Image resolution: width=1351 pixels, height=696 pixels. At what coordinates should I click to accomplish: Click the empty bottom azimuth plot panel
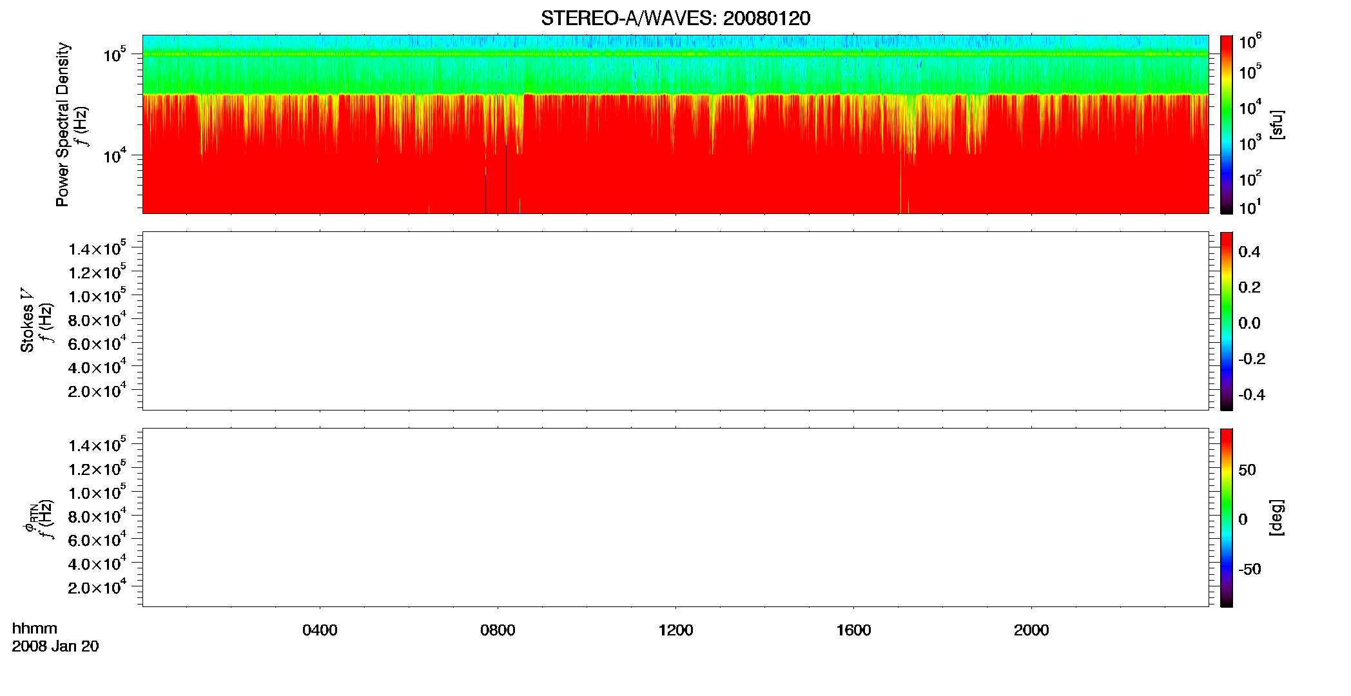point(675,517)
